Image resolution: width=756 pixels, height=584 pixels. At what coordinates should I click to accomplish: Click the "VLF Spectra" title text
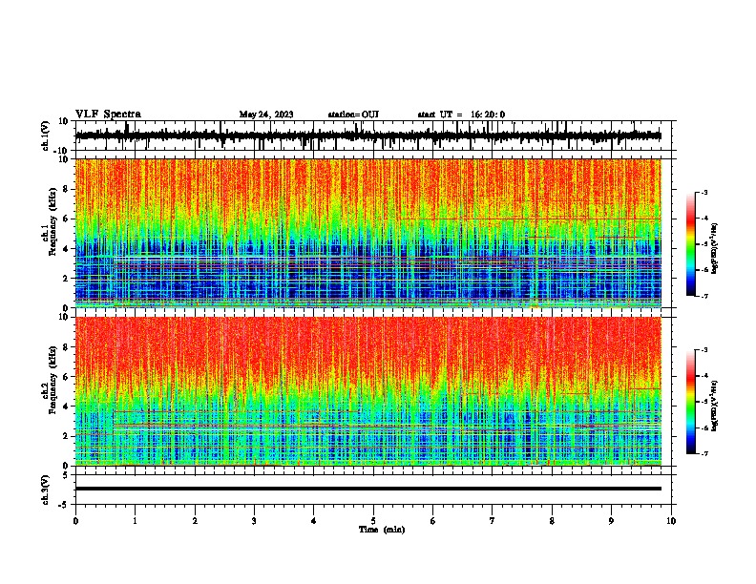pos(108,114)
